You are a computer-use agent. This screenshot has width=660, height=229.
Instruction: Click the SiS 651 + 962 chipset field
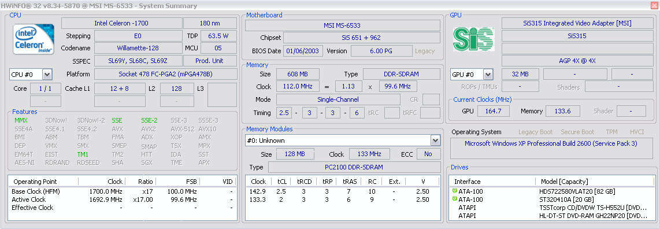[361, 38]
